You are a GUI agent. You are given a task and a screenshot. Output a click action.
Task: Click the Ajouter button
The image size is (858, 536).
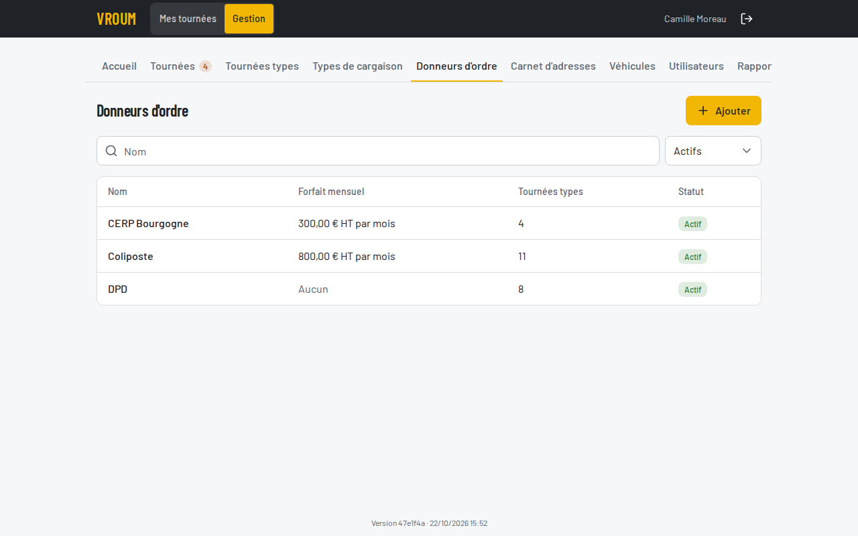723,111
